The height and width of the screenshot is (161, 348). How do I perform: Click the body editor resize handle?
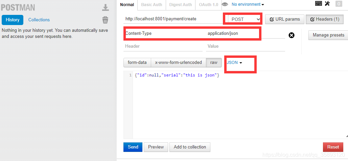click(347, 136)
